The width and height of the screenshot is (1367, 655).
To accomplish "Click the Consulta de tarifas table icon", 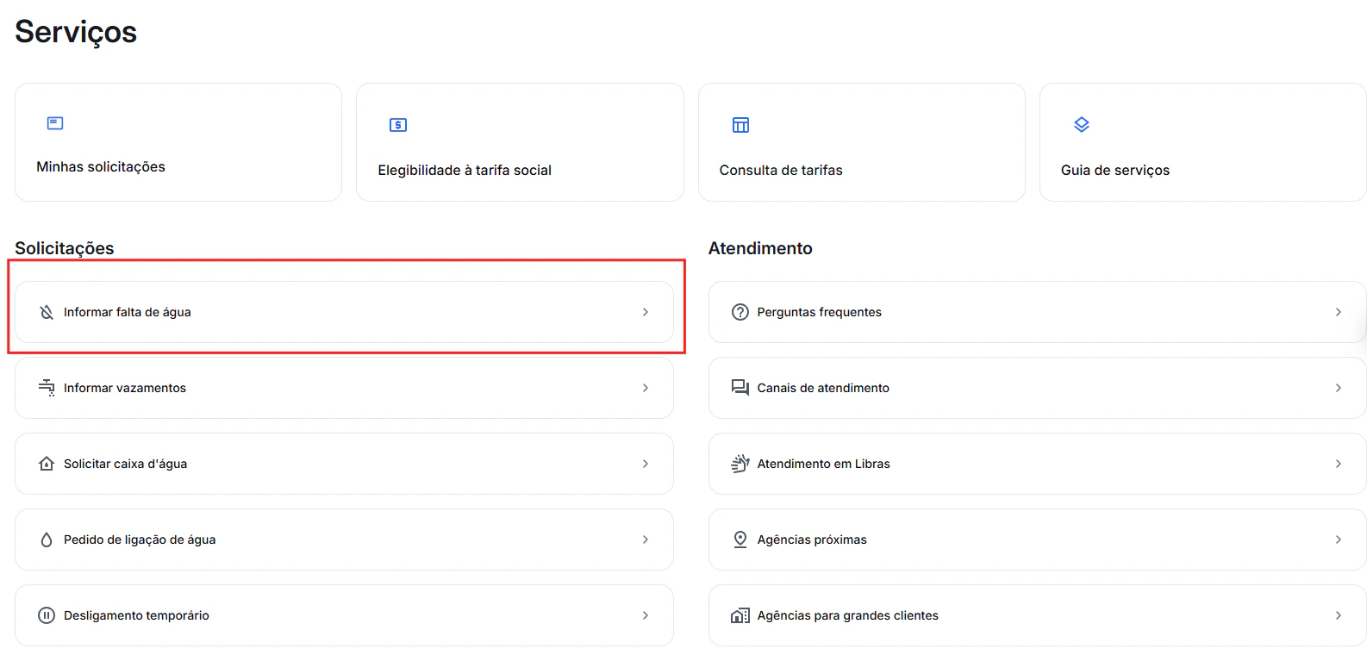I will 740,124.
